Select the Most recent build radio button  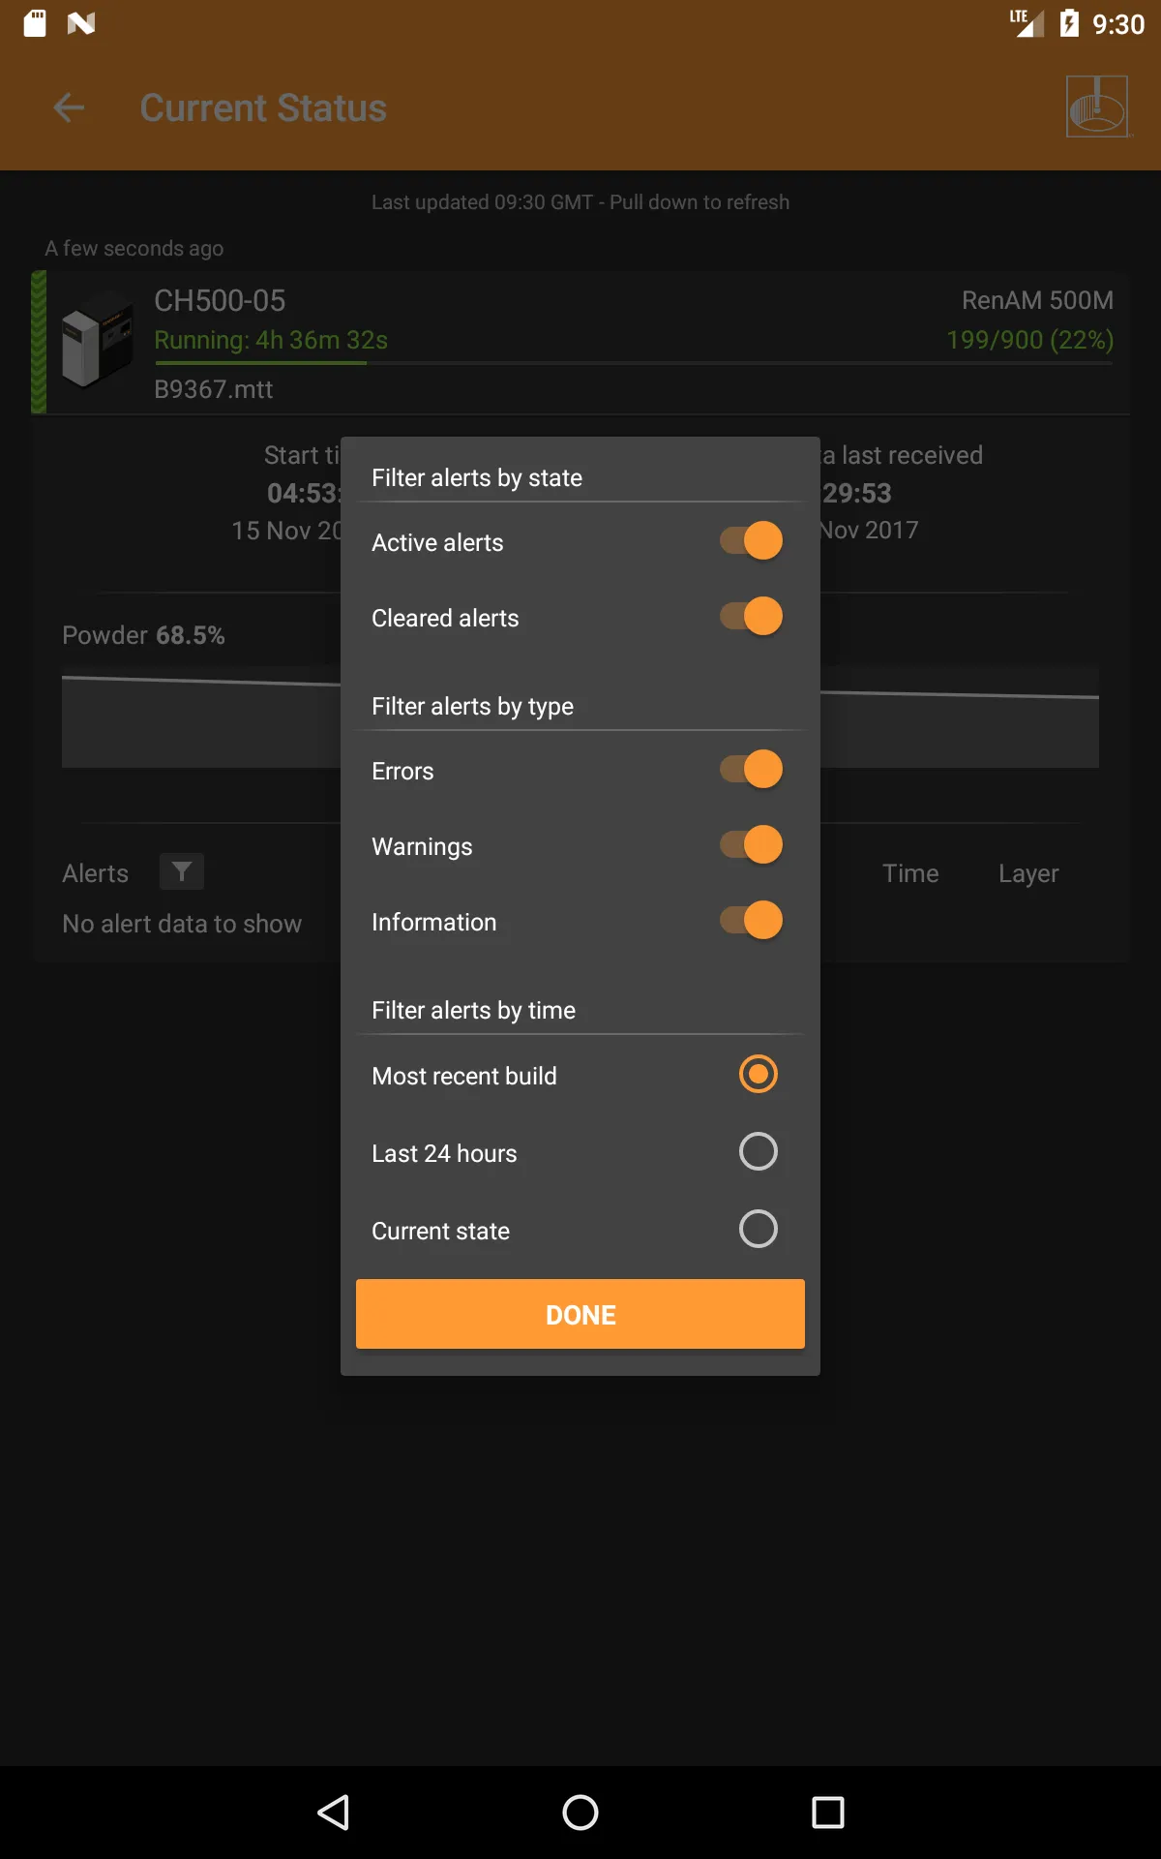759,1074
